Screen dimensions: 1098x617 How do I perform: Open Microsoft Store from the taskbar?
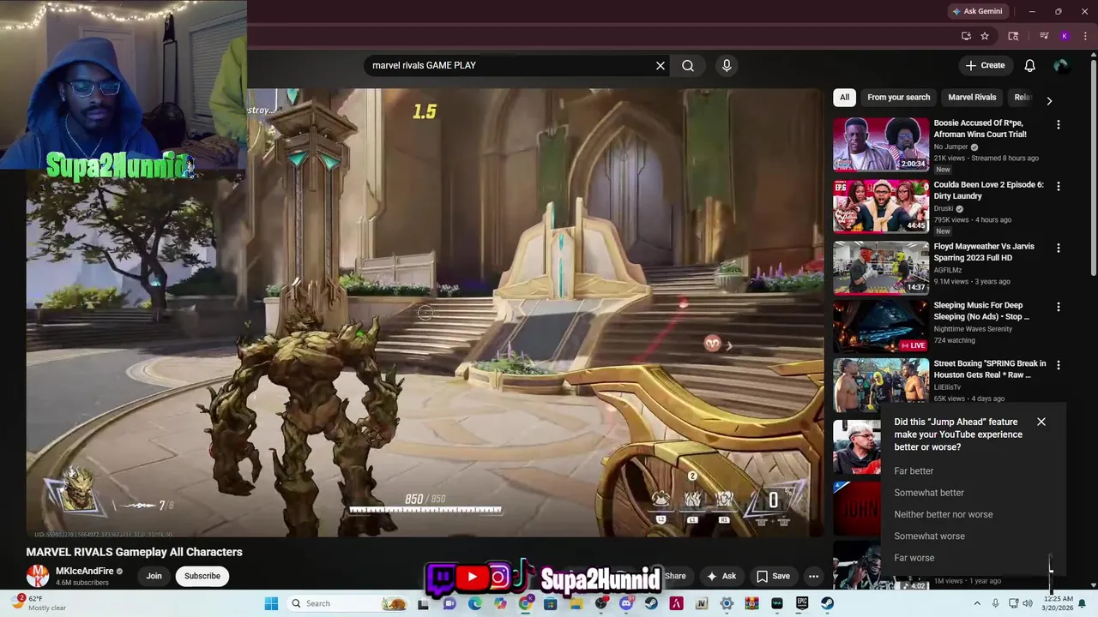(x=551, y=603)
